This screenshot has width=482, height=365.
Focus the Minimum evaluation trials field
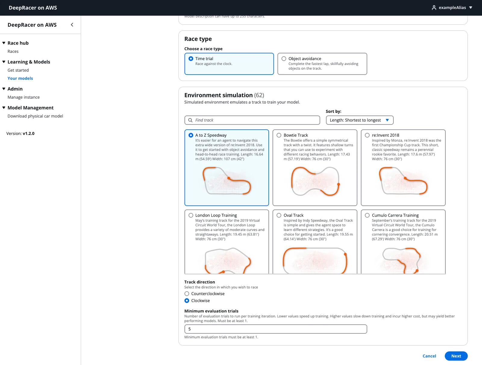276,329
